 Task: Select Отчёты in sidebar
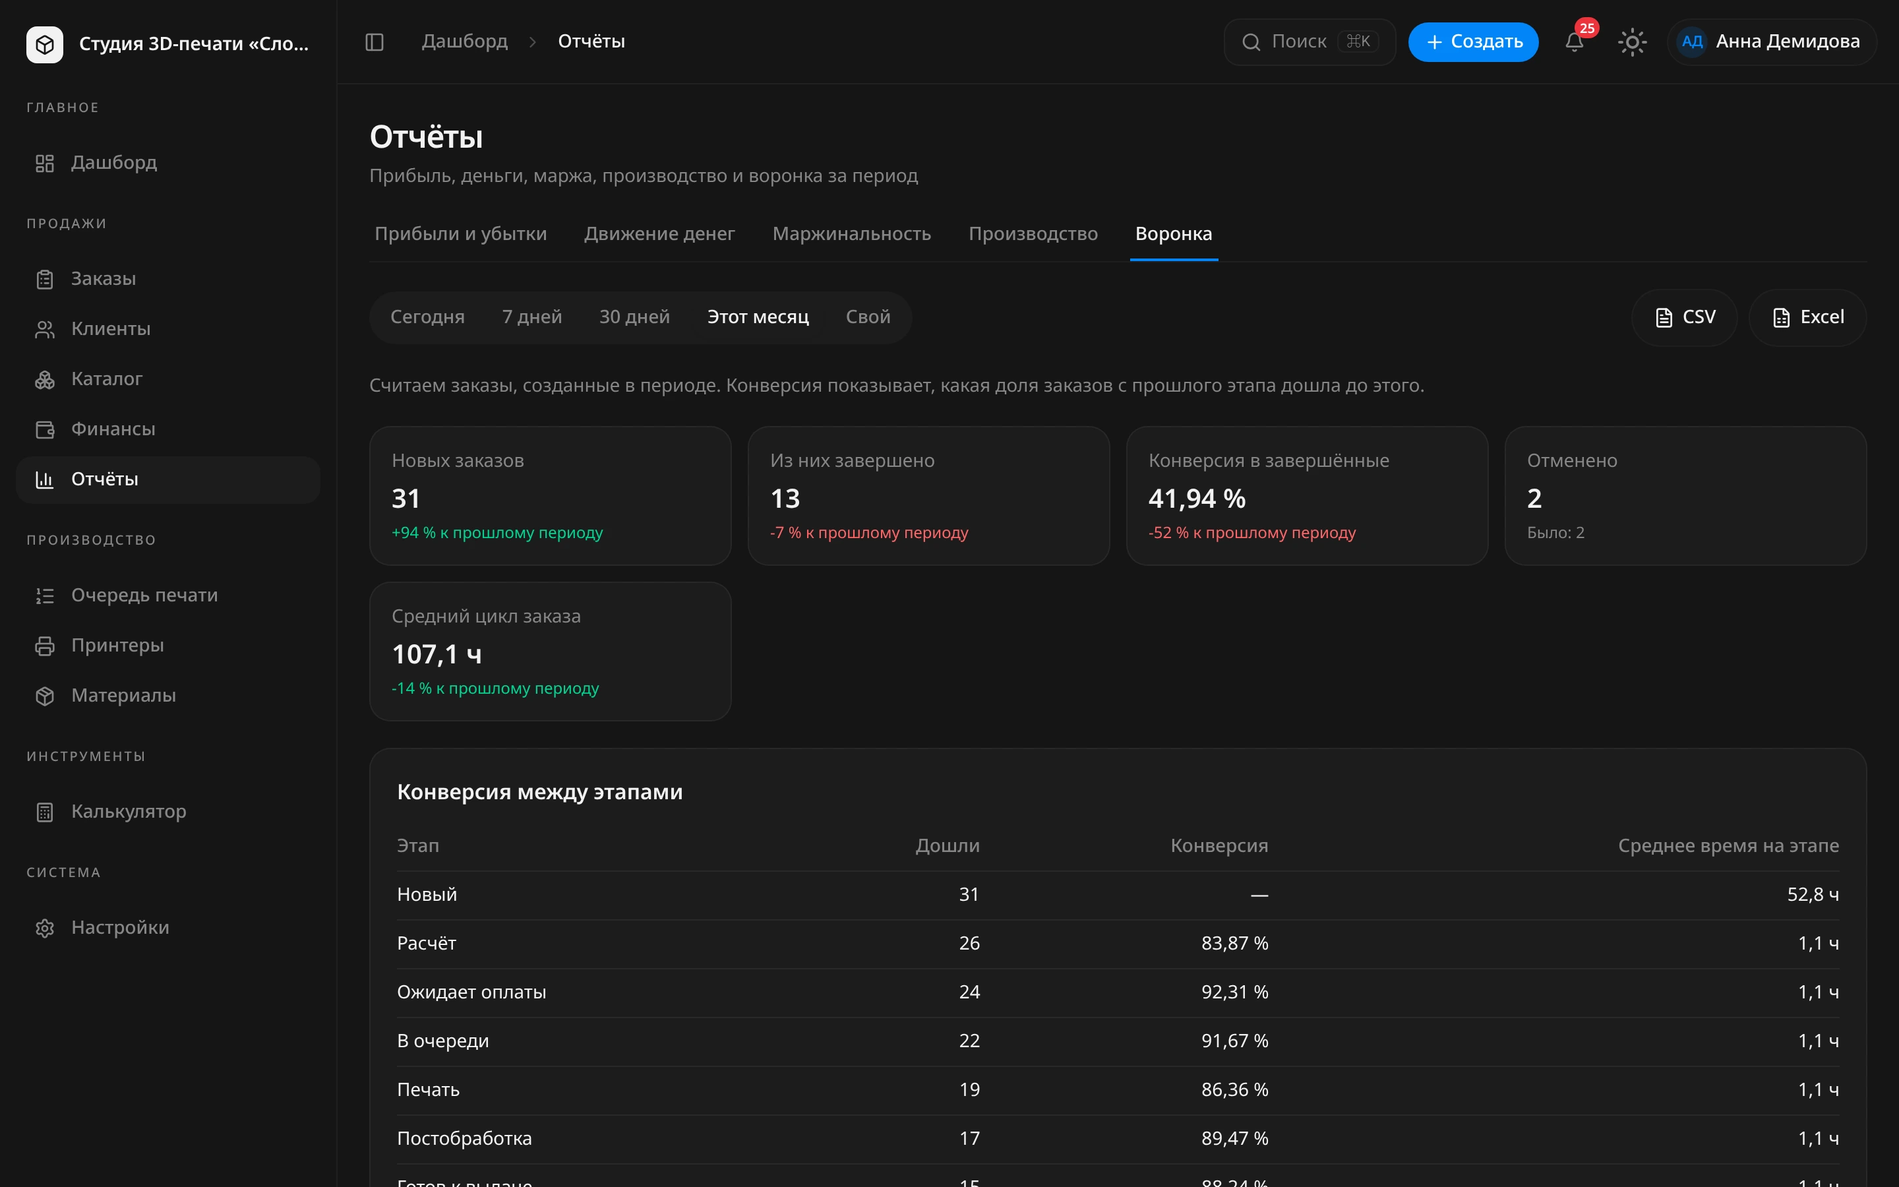(168, 479)
